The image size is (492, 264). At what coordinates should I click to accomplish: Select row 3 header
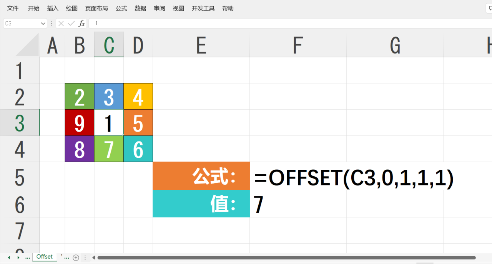point(20,123)
